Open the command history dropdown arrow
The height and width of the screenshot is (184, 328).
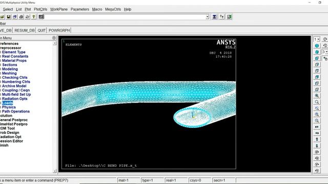[207, 17]
